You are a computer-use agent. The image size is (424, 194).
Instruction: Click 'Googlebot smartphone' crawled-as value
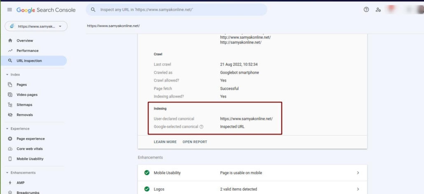pyautogui.click(x=240, y=72)
